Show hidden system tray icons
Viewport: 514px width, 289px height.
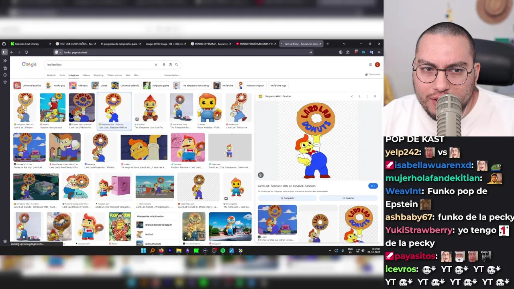click(330, 250)
